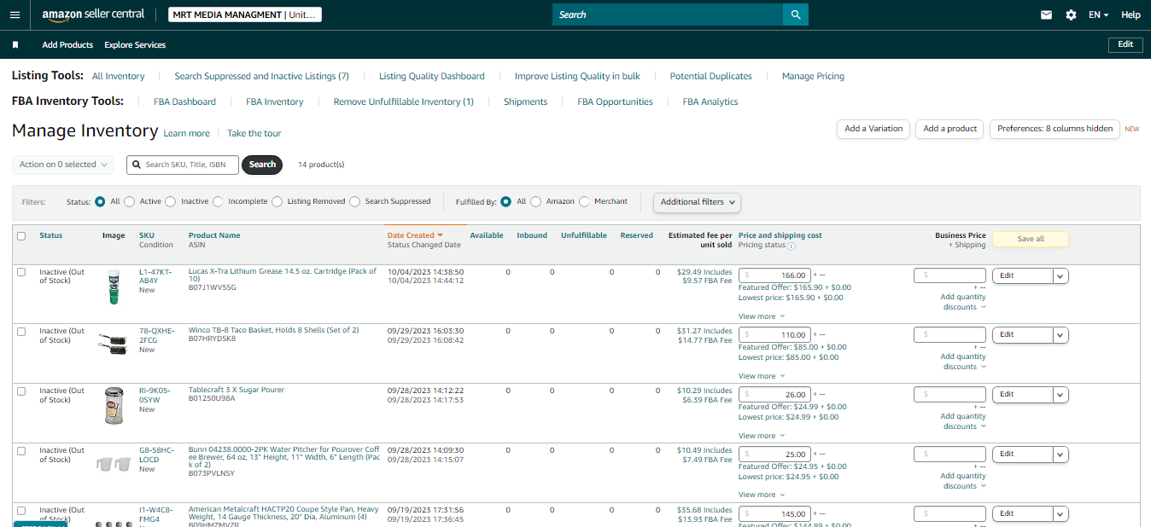Image resolution: width=1151 pixels, height=527 pixels.
Task: Sort by the Product Name column header
Action: (x=214, y=235)
